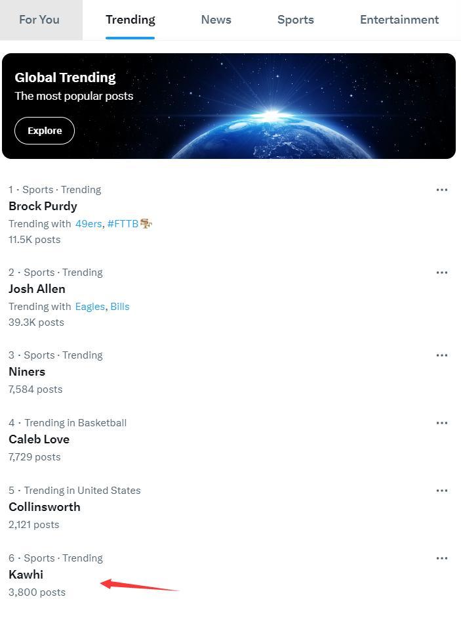The width and height of the screenshot is (461, 620).
Task: Go to the Sports tab
Action: (295, 20)
